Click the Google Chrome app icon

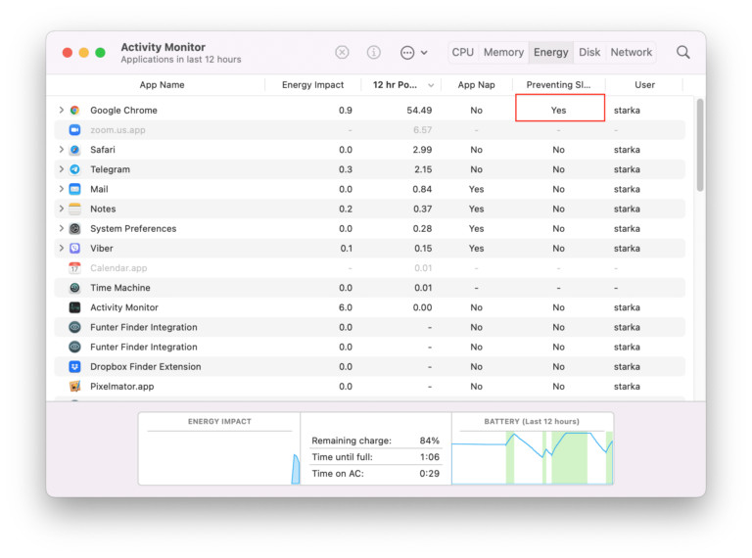pyautogui.click(x=74, y=111)
